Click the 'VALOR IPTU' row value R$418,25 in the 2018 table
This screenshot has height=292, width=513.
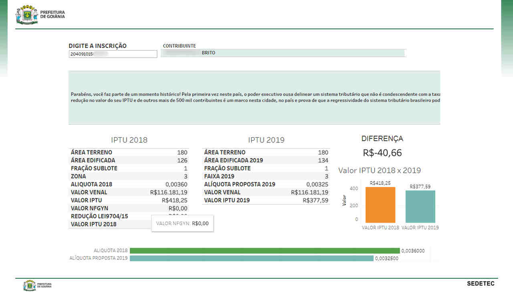click(174, 200)
